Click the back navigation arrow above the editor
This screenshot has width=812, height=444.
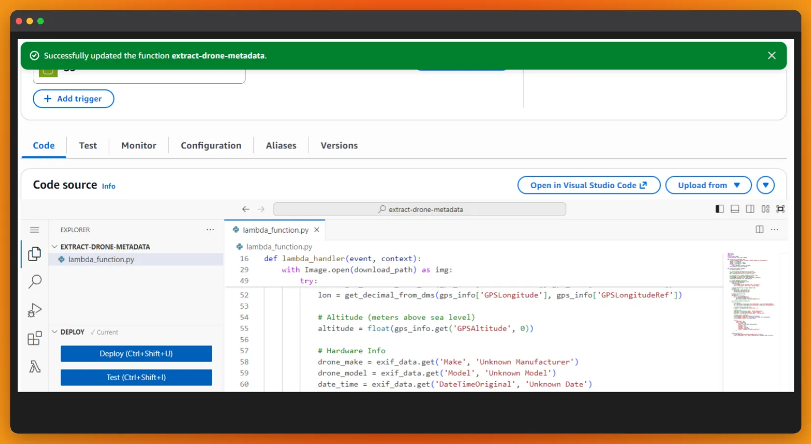pyautogui.click(x=246, y=209)
